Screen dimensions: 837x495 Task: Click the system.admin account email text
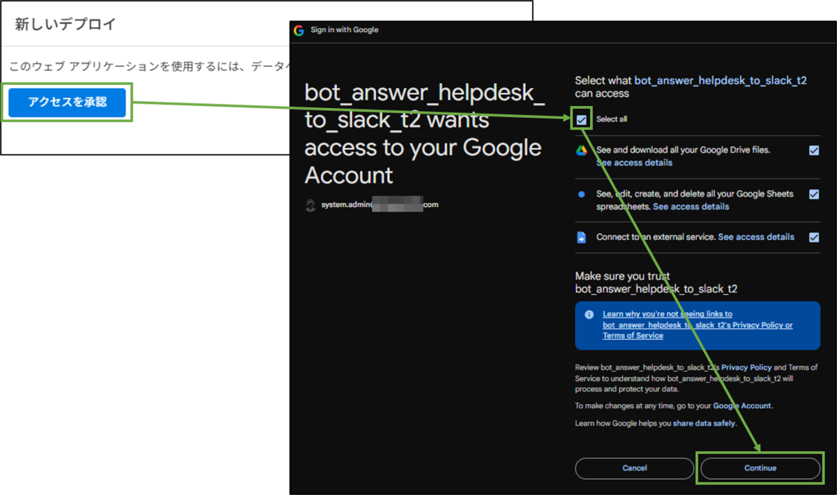point(380,205)
